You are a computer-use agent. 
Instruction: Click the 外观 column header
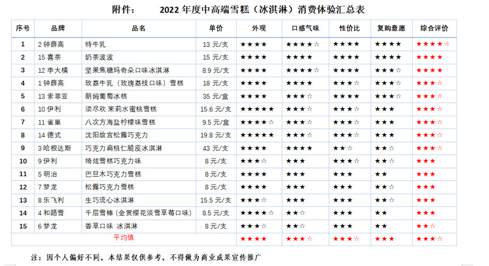pyautogui.click(x=259, y=29)
